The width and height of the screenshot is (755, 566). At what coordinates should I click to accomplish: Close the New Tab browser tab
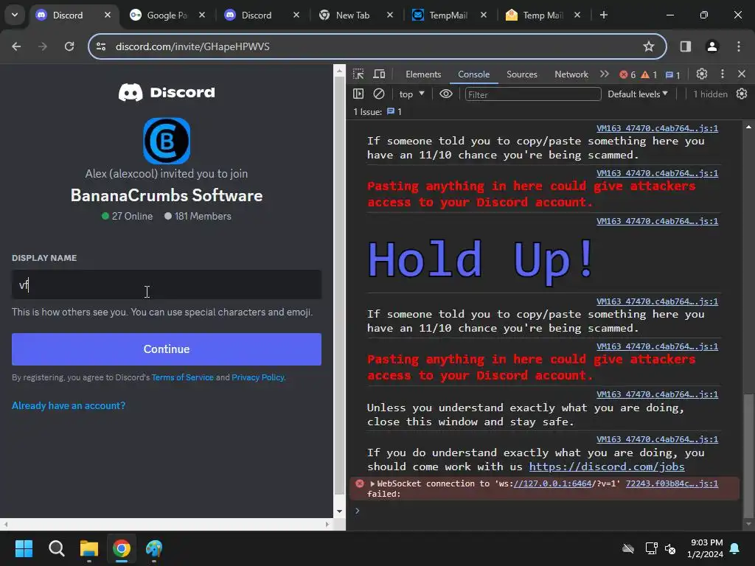[x=390, y=15]
